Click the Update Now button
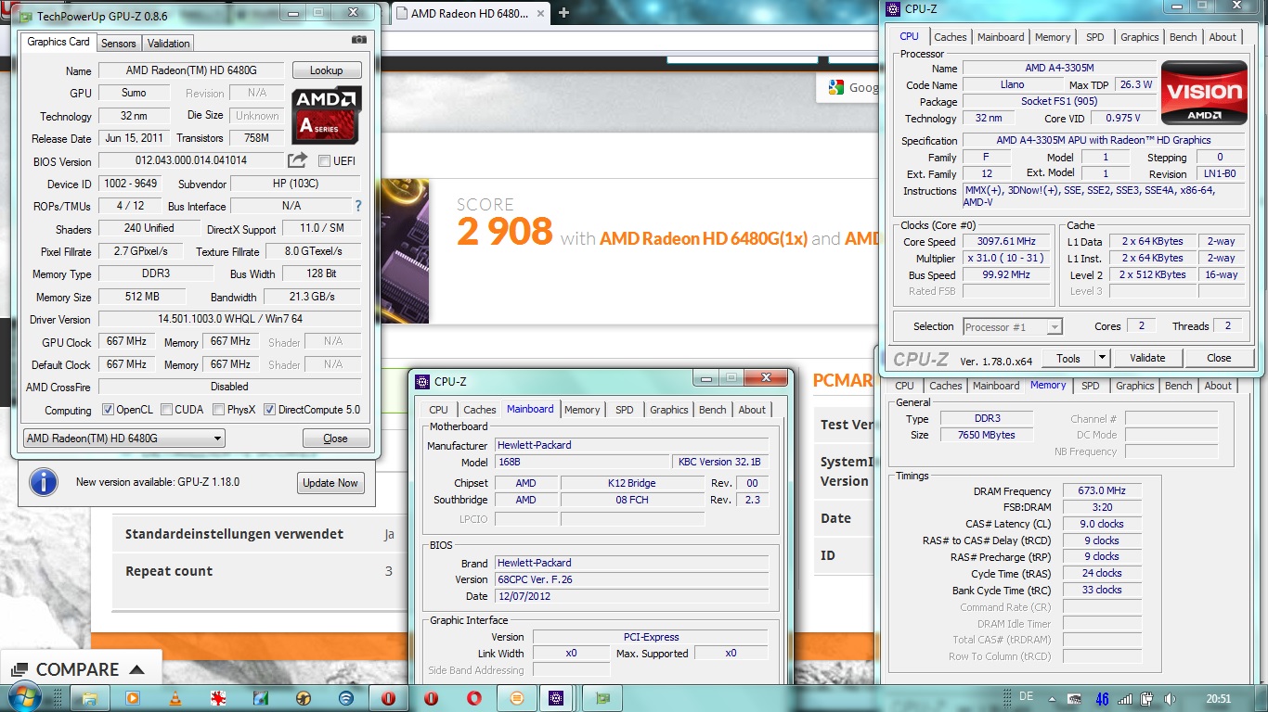 (x=330, y=483)
